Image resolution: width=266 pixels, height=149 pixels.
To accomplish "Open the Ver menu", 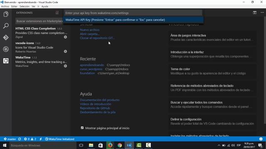I will coord(33,7).
